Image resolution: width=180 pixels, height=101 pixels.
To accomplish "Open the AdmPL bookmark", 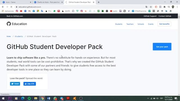I will click(x=66, y=11).
